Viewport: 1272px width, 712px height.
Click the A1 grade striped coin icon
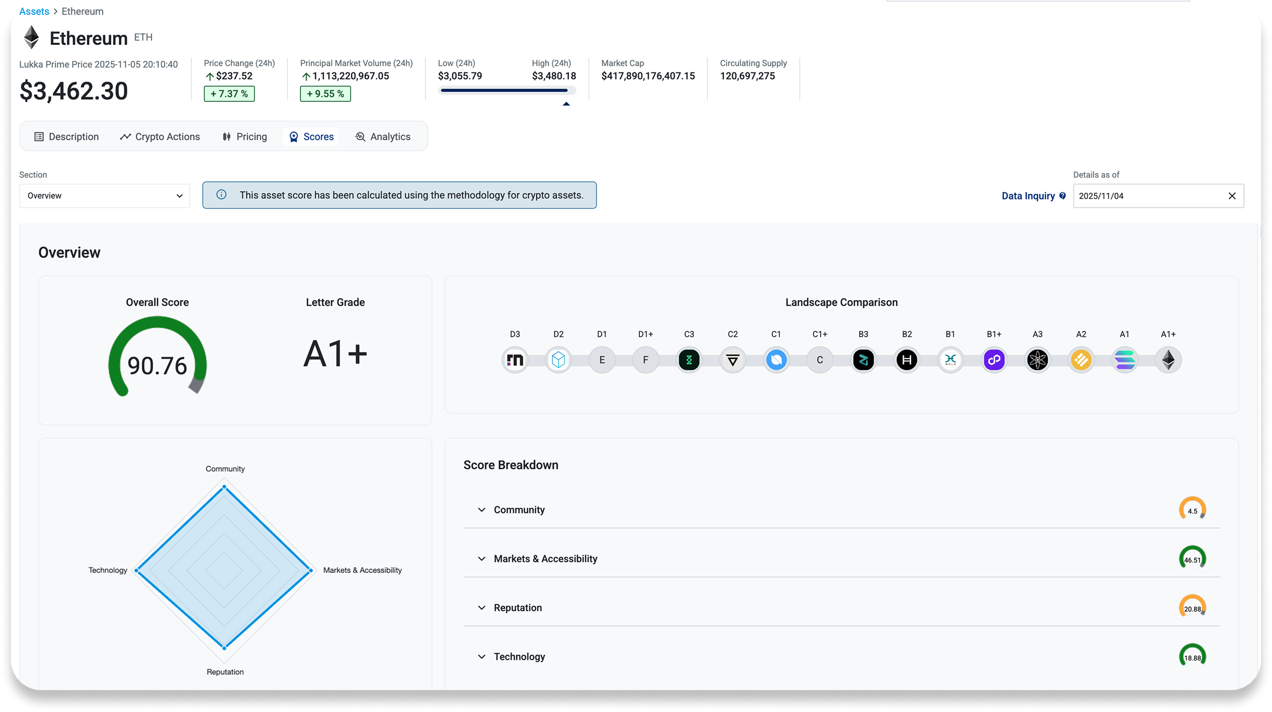pos(1125,360)
